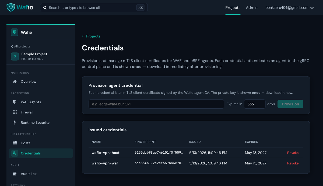Revoke the wafio-vpn-host credential
The image size is (323, 186).
pyautogui.click(x=293, y=153)
